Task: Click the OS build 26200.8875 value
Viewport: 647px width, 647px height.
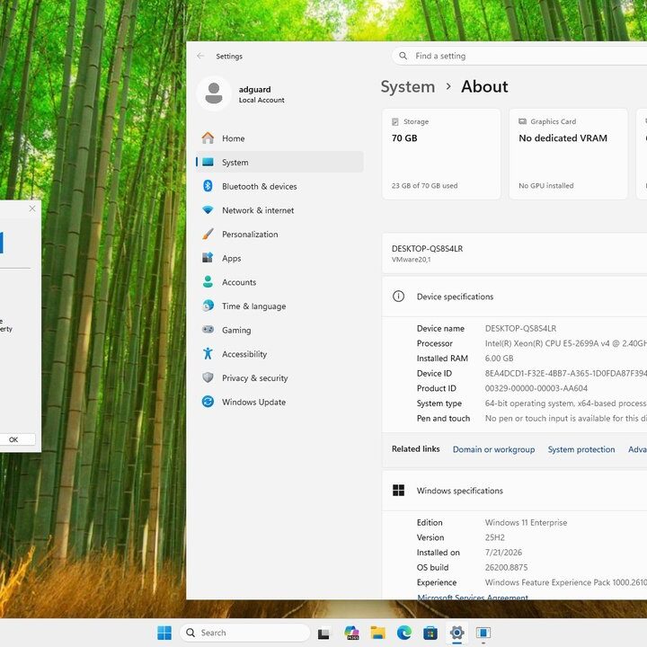Action: 506,567
